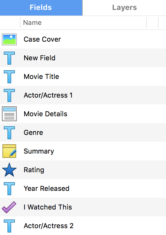Select the Movie Title text icon
Viewport: 166px width, 235px height.
tap(9, 76)
